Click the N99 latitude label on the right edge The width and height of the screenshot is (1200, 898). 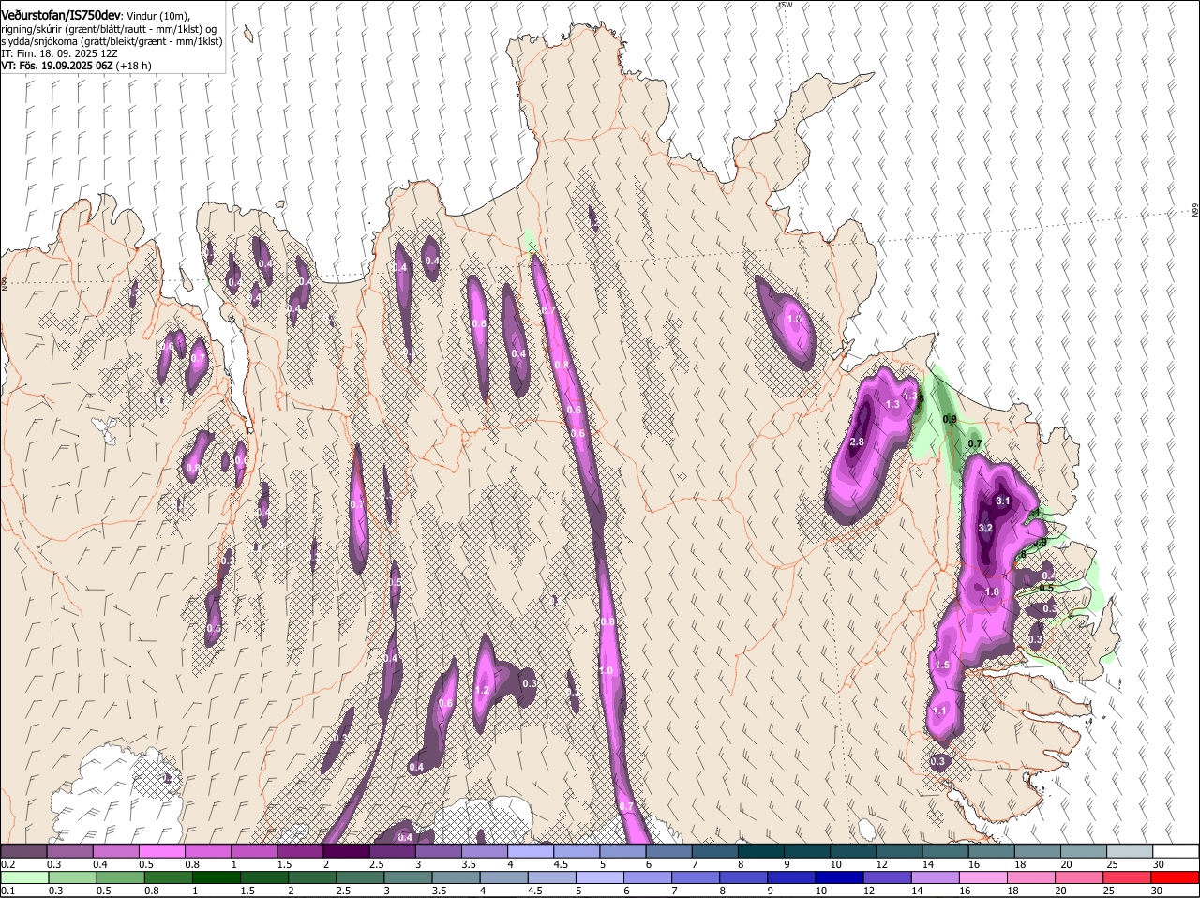[1196, 211]
